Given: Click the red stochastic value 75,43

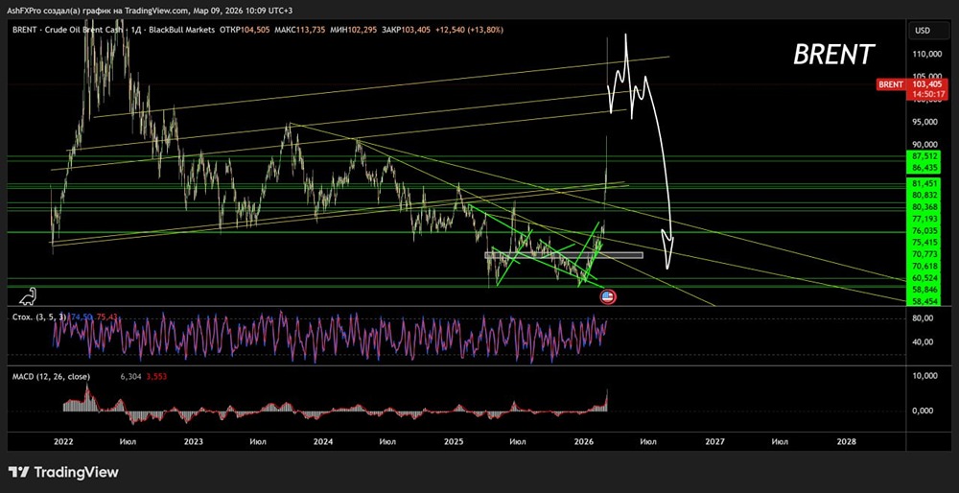Looking at the screenshot, I should tap(106, 317).
